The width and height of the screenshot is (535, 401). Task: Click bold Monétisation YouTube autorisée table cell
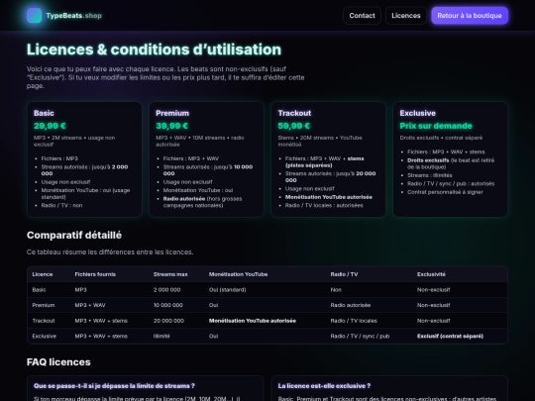[x=253, y=321]
